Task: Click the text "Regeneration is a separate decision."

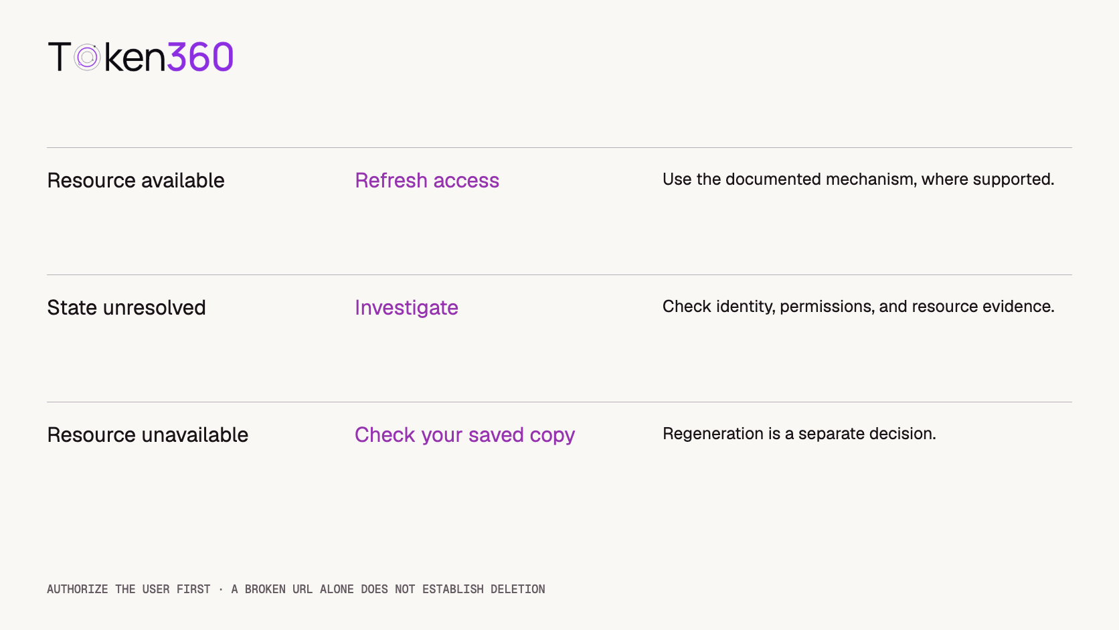Action: pos(799,434)
